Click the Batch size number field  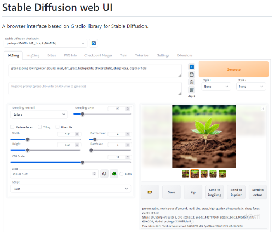pyautogui.click(x=119, y=145)
